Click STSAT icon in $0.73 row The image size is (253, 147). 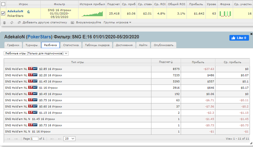tap(33, 125)
